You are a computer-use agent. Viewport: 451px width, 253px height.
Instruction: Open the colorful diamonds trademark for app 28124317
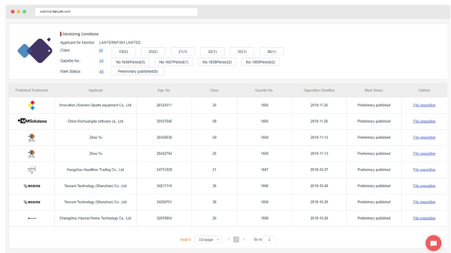[31, 105]
